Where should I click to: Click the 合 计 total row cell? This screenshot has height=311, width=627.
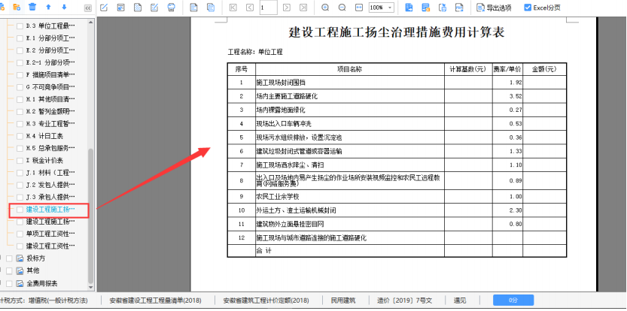click(350, 251)
